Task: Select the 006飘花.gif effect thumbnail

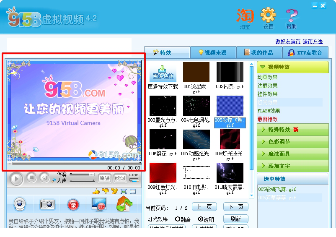Action: tap(163, 139)
